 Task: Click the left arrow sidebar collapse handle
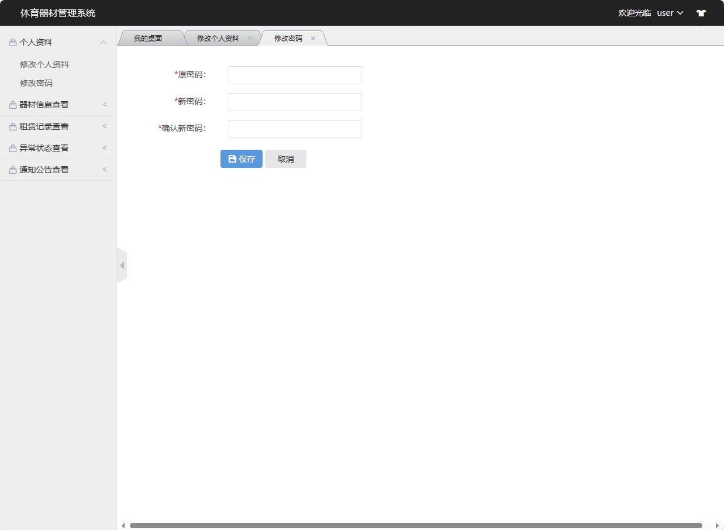(x=122, y=264)
